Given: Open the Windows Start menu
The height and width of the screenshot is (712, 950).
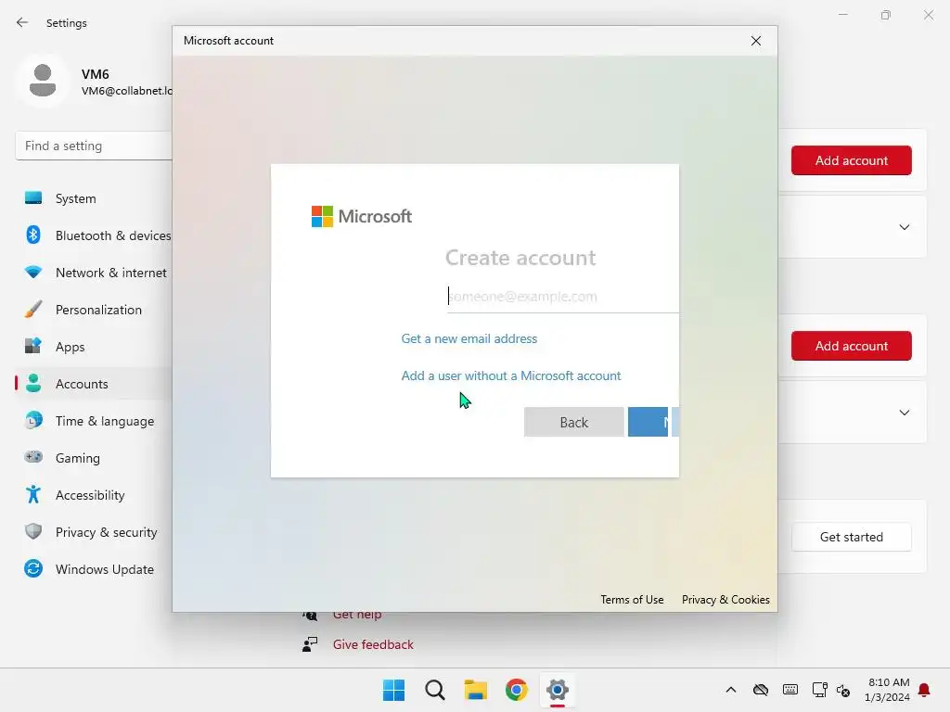Looking at the screenshot, I should [393, 690].
